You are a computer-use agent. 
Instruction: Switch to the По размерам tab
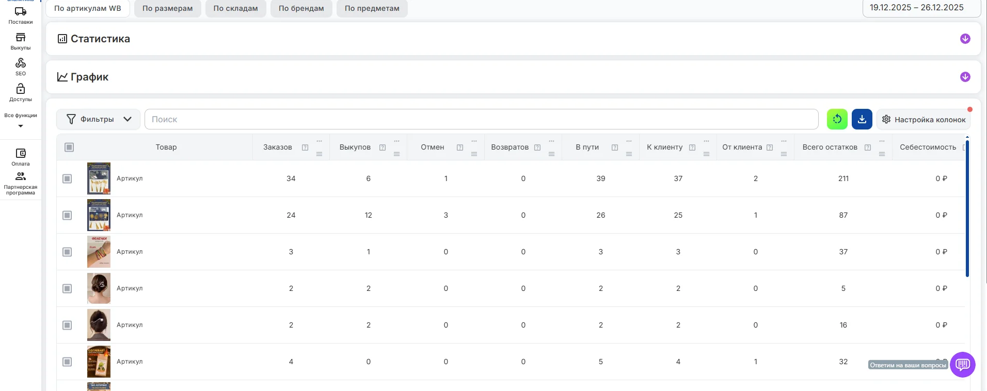click(x=167, y=8)
